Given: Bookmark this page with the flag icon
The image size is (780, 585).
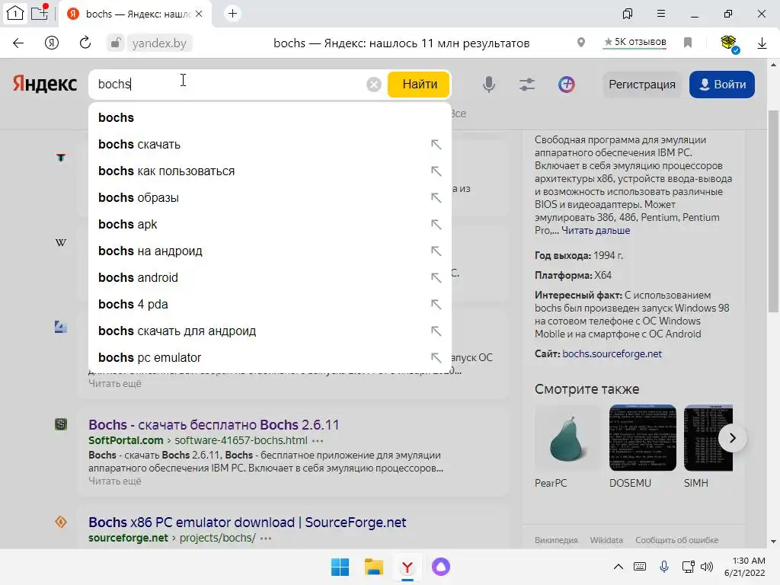Looking at the screenshot, I should pos(688,43).
